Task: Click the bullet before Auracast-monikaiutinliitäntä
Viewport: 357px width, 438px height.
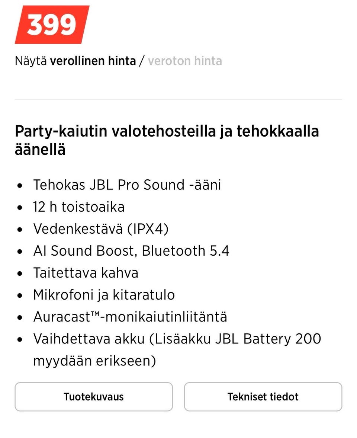Action: tap(20, 317)
